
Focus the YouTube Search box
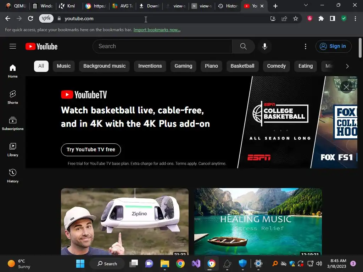(x=162, y=46)
